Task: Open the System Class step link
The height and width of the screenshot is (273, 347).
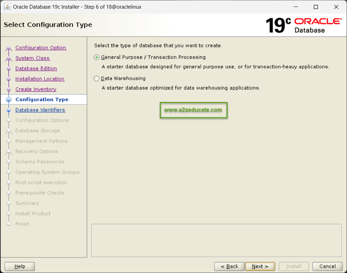Action: [x=33, y=58]
